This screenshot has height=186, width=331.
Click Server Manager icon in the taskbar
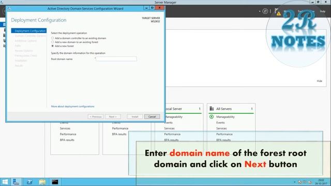pyautogui.click(x=16, y=182)
